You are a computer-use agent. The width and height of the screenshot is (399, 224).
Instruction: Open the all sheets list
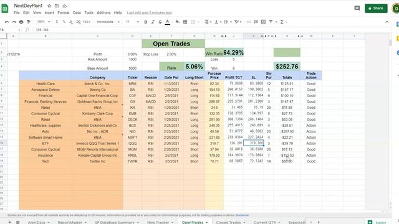pyautogui.click(x=18, y=222)
